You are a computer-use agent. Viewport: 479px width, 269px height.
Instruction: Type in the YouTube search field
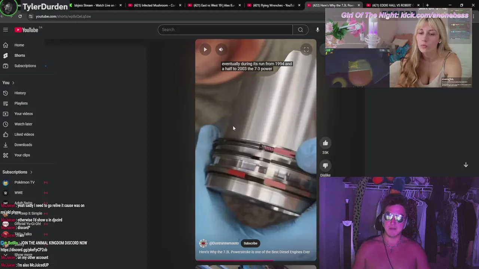pyautogui.click(x=225, y=30)
